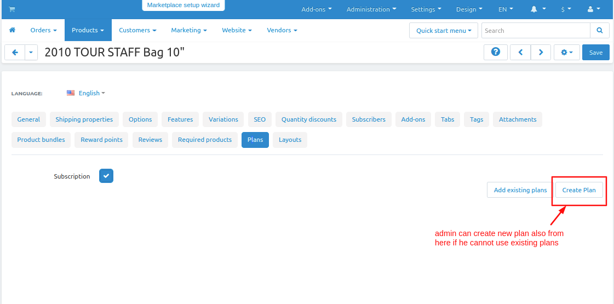614x304 pixels.
Task: Go to the home dashboard icon
Action: click(x=12, y=30)
